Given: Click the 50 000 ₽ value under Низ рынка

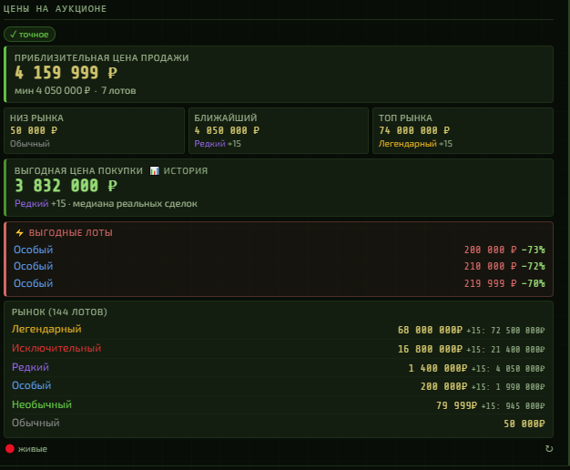Looking at the screenshot, I should (x=34, y=130).
